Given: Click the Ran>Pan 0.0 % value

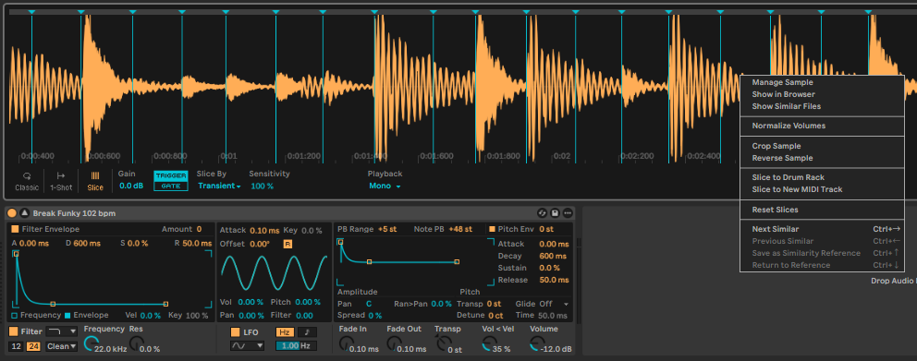Looking at the screenshot, I should pyautogui.click(x=441, y=304).
